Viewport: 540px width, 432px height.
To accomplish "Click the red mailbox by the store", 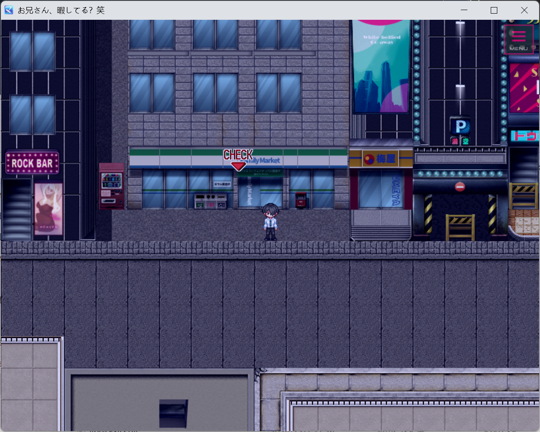I will click(301, 200).
